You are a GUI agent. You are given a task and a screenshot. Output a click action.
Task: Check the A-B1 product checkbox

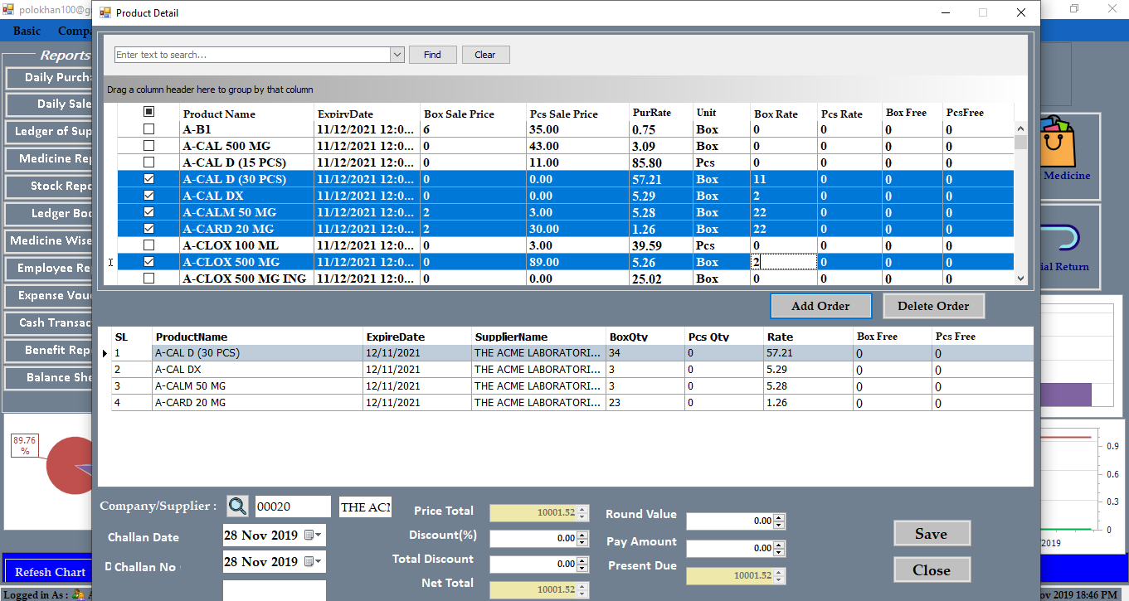pos(149,129)
